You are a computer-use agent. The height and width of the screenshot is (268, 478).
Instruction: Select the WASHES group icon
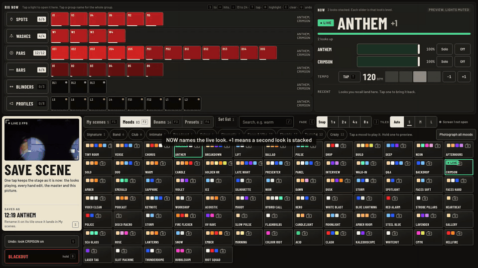tap(11, 36)
